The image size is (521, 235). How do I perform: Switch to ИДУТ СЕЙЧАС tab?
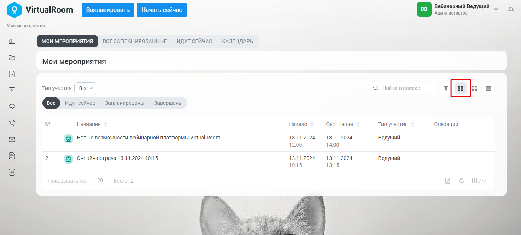pyautogui.click(x=194, y=41)
